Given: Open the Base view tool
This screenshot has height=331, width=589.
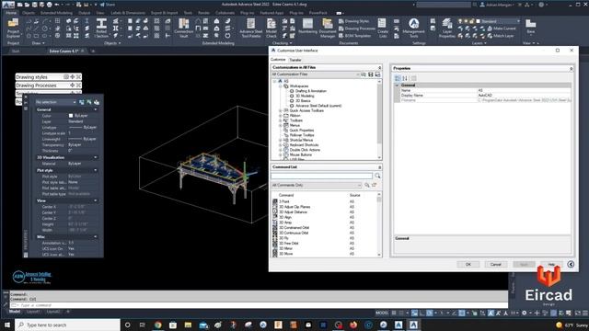Looking at the screenshot, I should pos(530,27).
